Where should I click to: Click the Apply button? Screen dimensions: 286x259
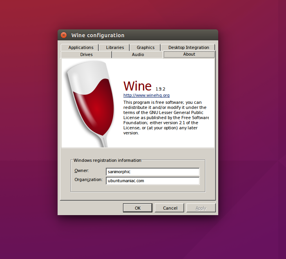point(201,208)
